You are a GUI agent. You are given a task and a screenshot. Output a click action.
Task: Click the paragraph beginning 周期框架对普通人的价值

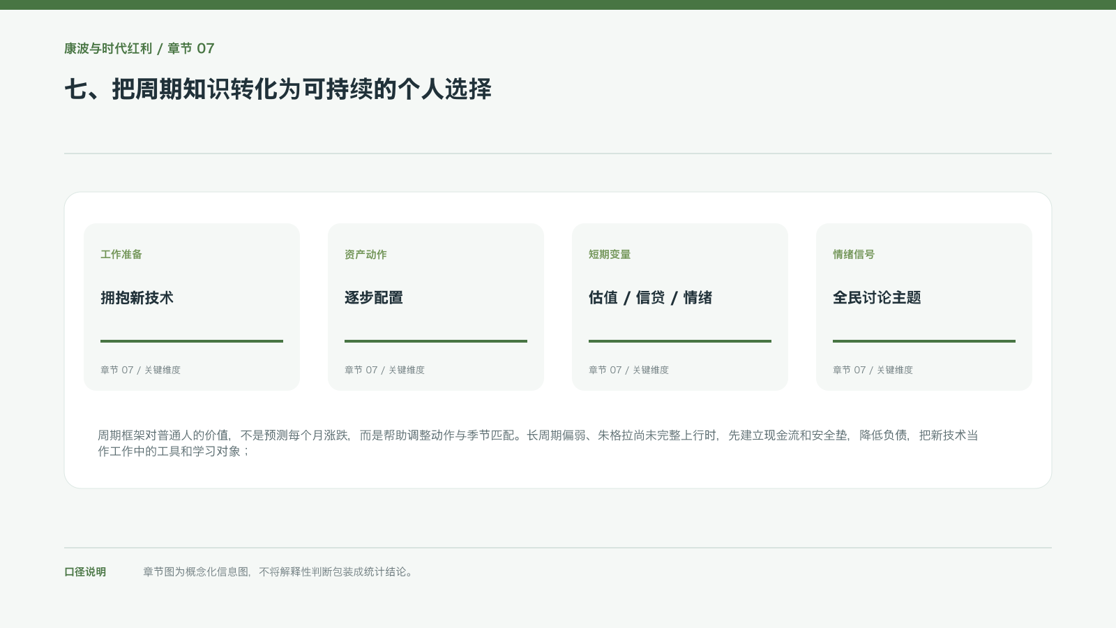coord(538,443)
